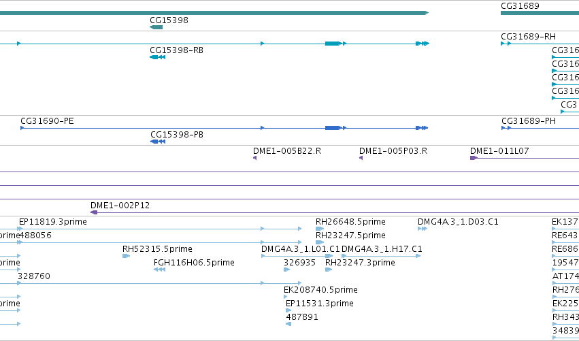Open the CG31689-RH transcript label

(528, 37)
